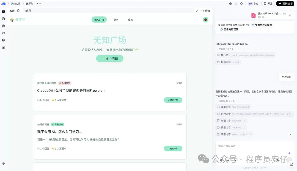Click the 提个问题 button
This screenshot has height=171, width=297.
pyautogui.click(x=110, y=58)
